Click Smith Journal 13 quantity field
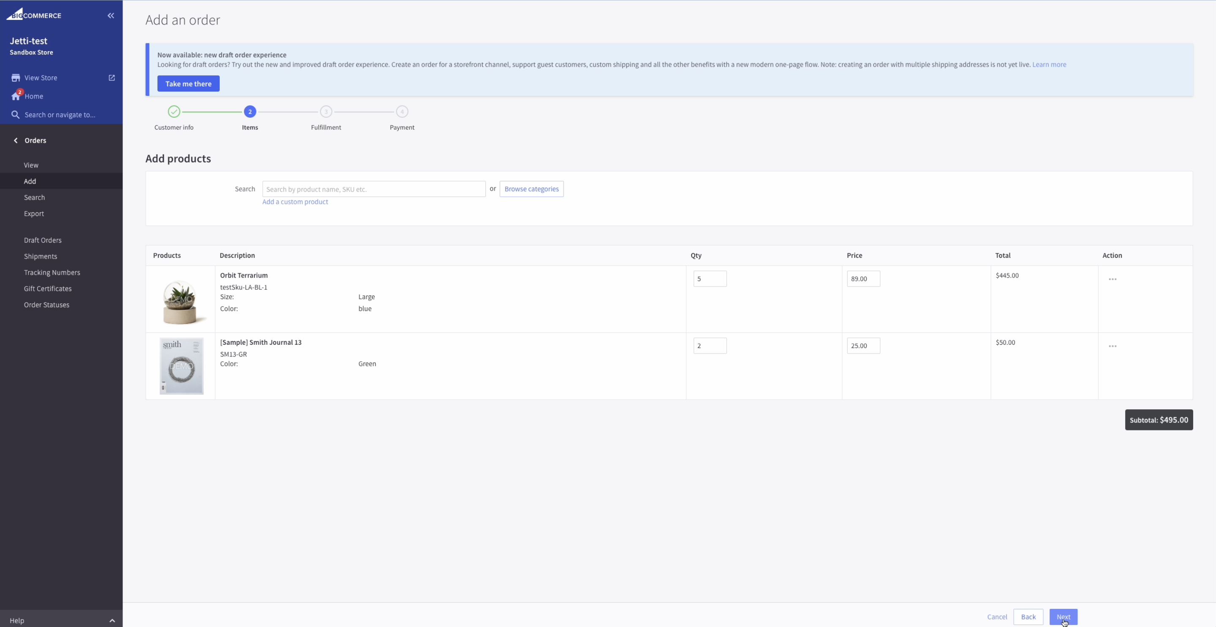This screenshot has height=627, width=1216. tap(710, 346)
